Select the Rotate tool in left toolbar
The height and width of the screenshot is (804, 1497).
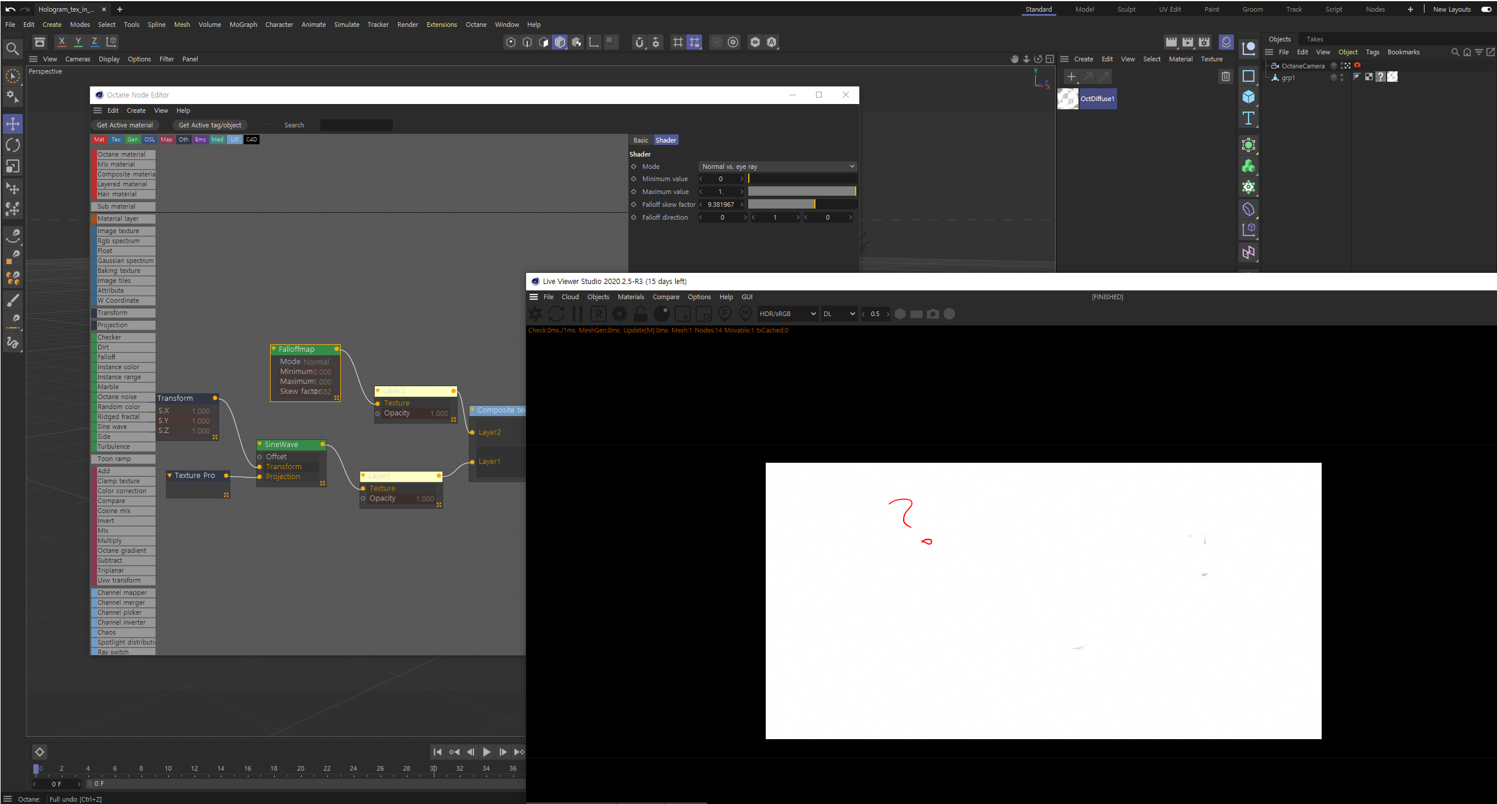(13, 145)
